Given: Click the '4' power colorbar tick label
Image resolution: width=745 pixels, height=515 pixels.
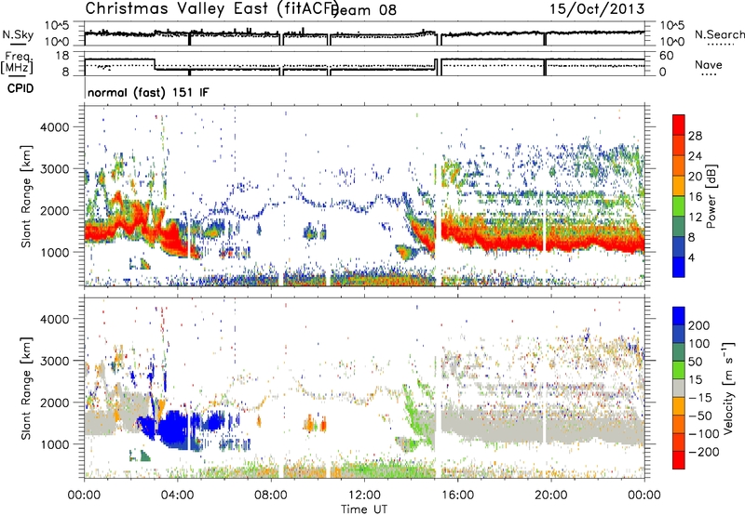Looking at the screenshot, I should point(691,257).
